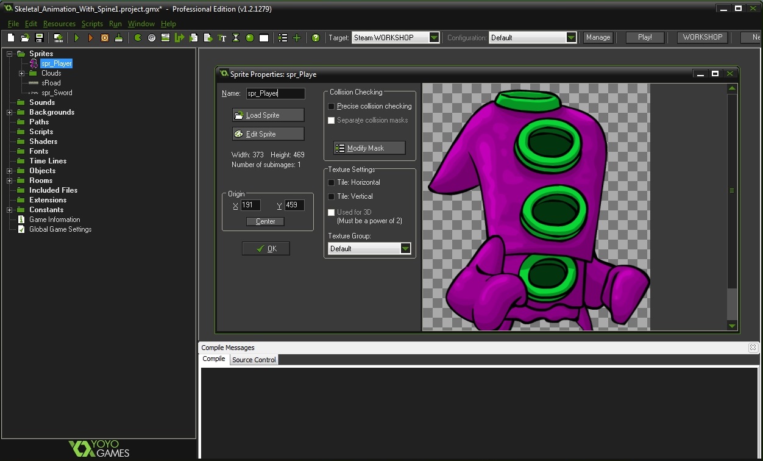Screen dimensions: 763x461
Task: Click the Clean Build broom icon
Action: click(119, 38)
